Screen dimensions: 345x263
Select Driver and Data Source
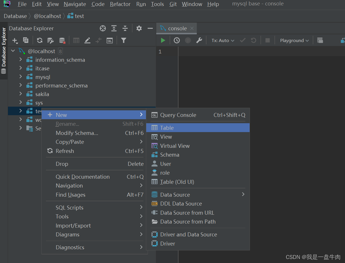198,234
